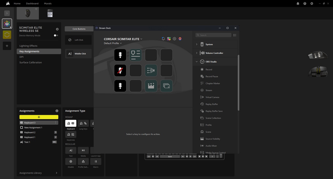Open the iCUE help question mark
The image size is (333, 179).
tap(305, 3)
